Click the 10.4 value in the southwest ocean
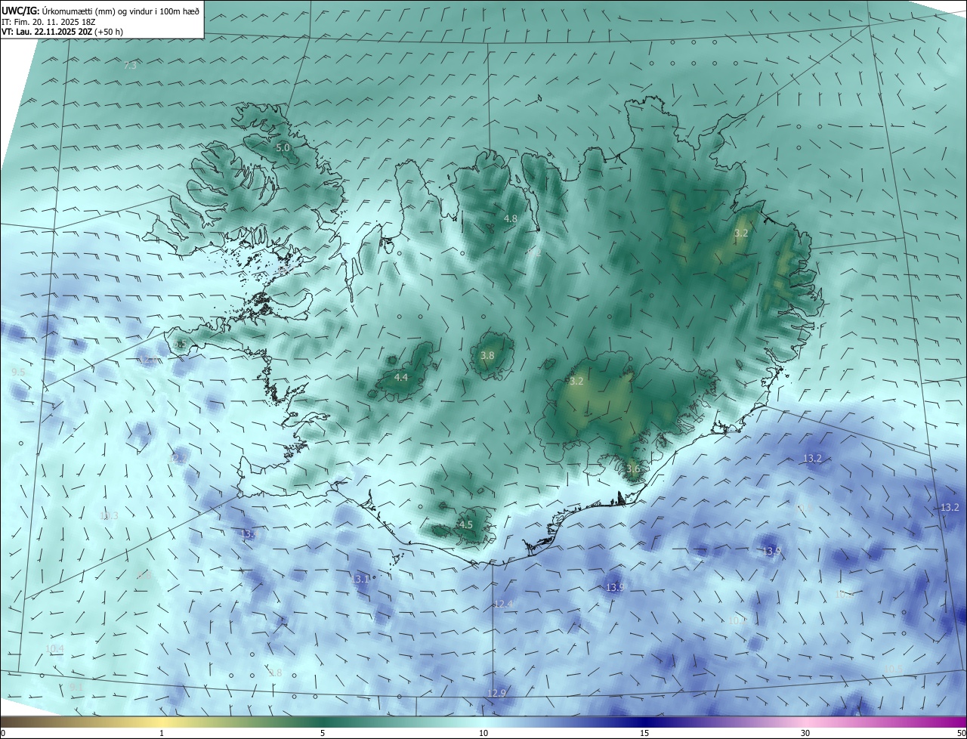967x739 pixels. 54,649
